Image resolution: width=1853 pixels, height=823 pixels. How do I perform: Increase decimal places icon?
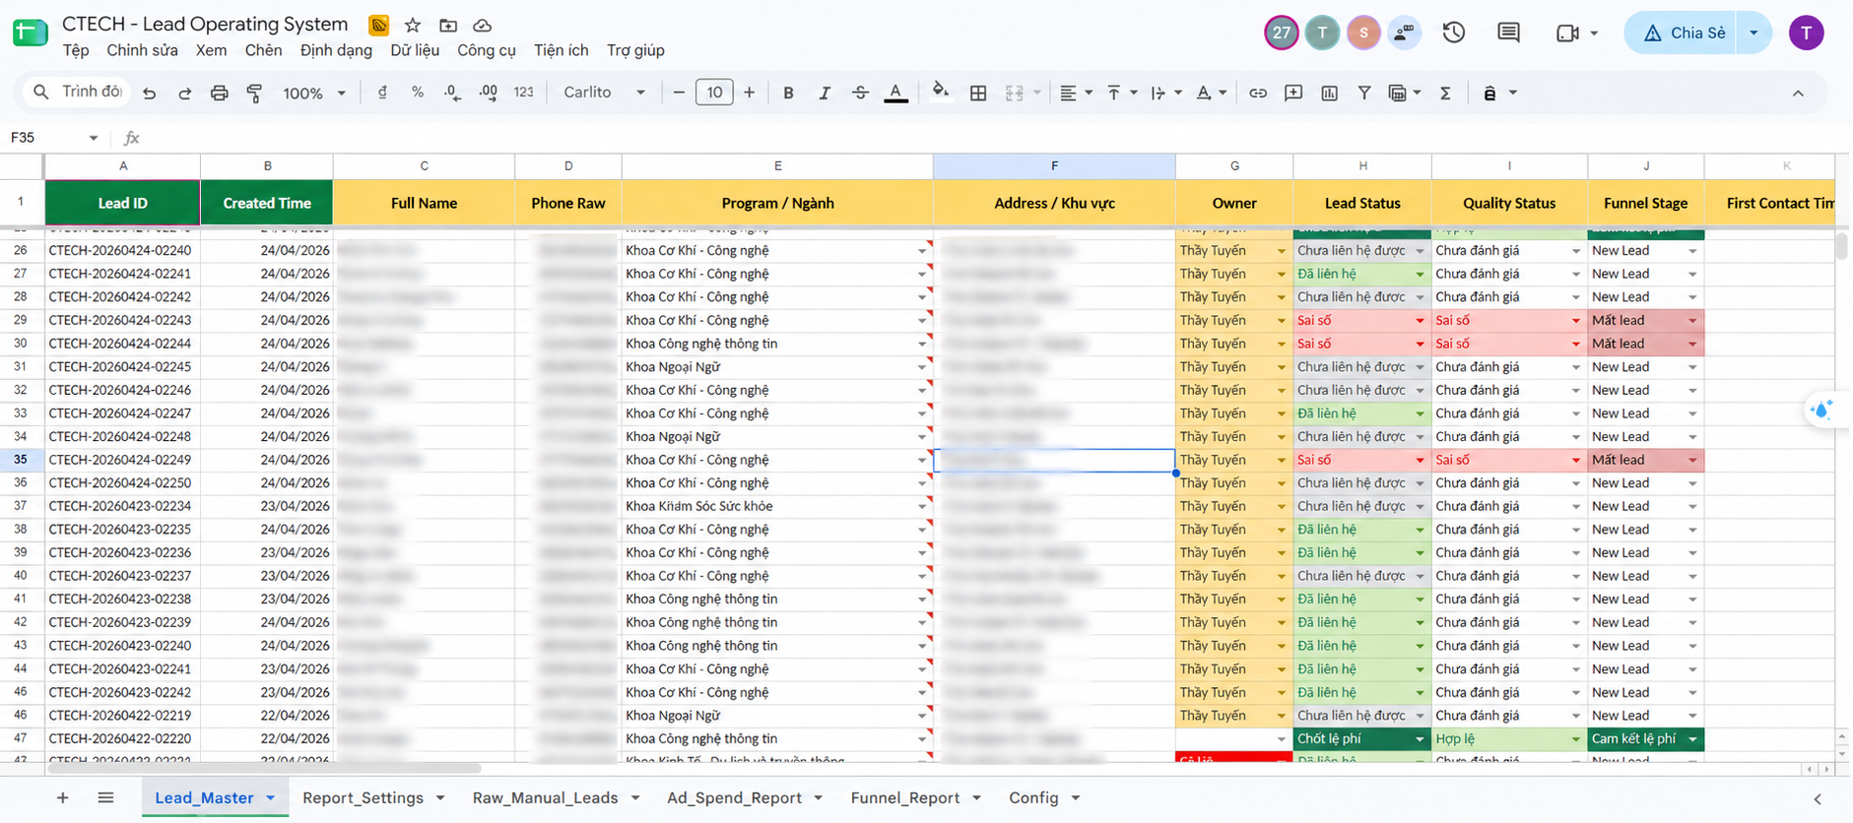[488, 93]
